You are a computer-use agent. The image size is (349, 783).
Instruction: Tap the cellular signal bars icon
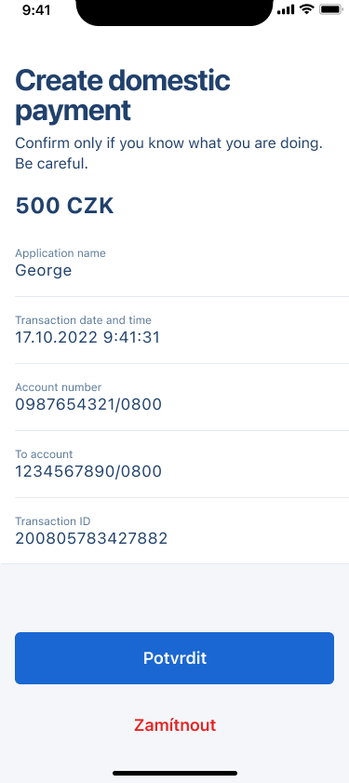point(286,9)
